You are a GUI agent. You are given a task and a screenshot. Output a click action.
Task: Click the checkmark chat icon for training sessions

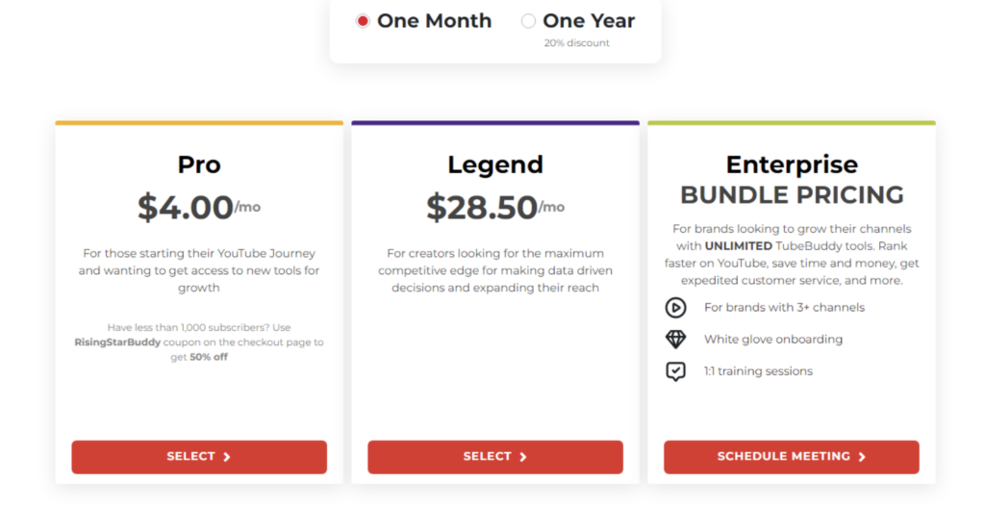click(x=676, y=371)
